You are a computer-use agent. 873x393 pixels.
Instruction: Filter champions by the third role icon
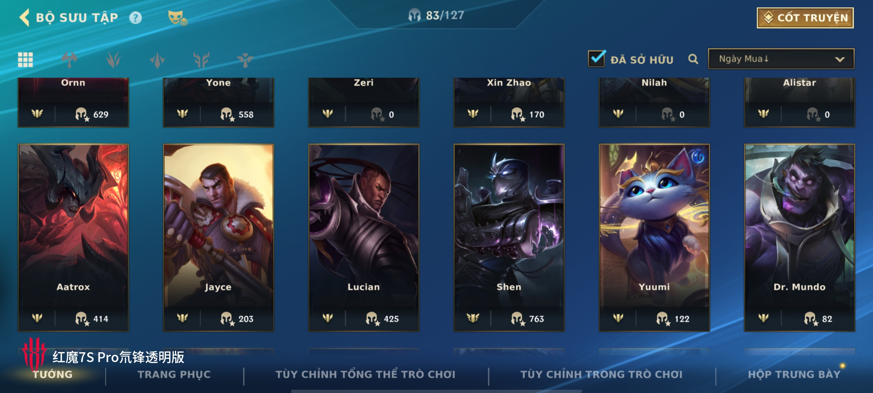pos(158,60)
